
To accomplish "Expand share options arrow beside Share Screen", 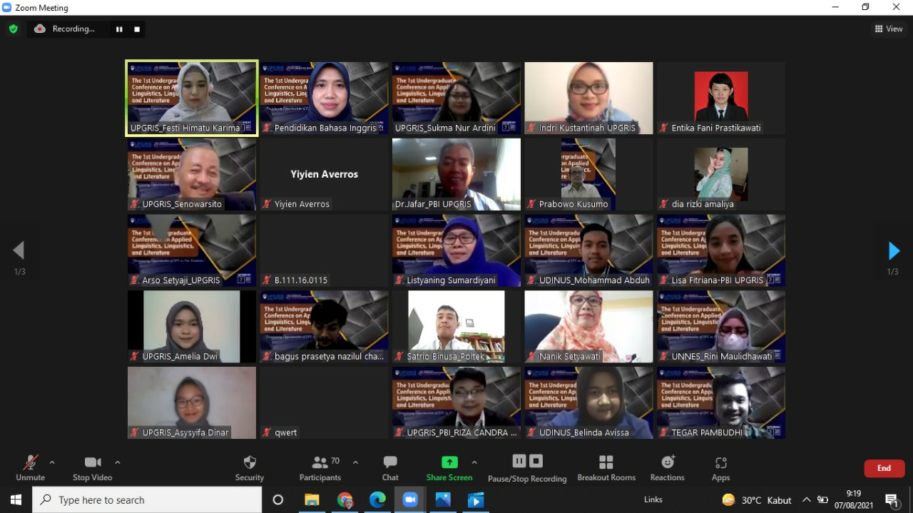I will click(x=474, y=462).
